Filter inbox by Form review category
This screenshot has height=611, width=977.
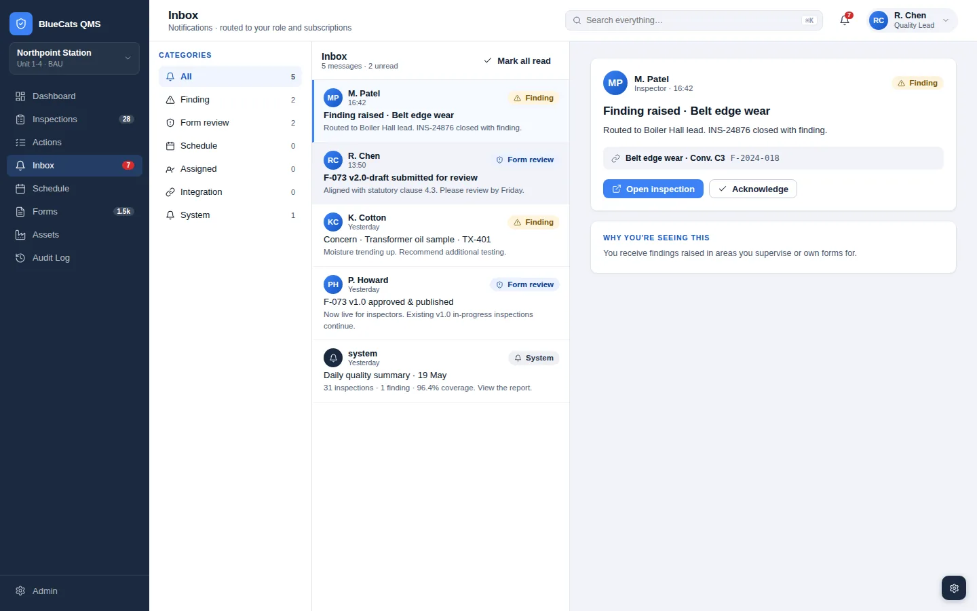[x=230, y=123]
